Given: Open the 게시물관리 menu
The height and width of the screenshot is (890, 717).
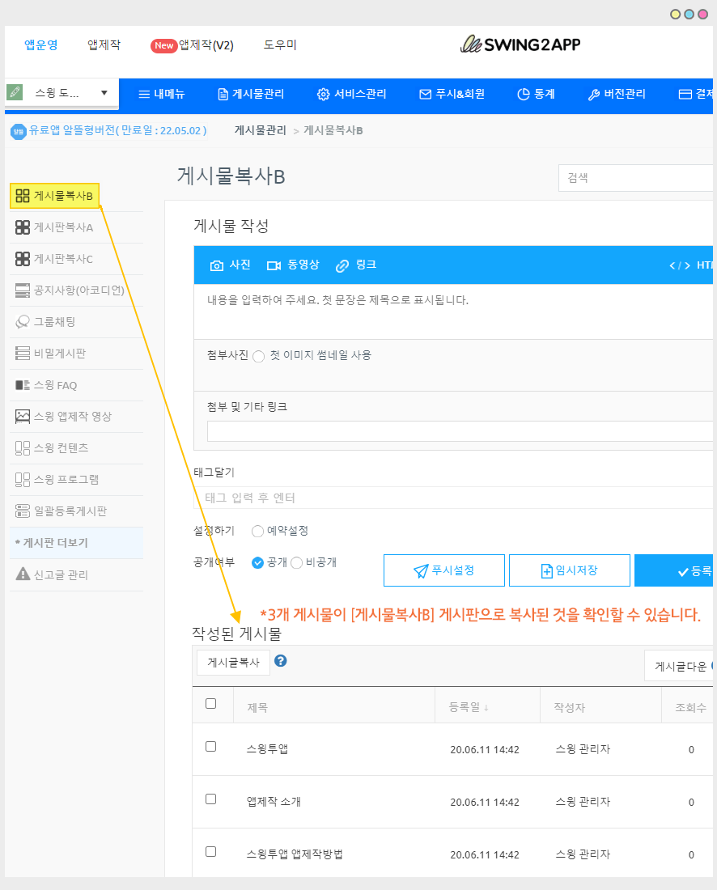Looking at the screenshot, I should [x=251, y=94].
